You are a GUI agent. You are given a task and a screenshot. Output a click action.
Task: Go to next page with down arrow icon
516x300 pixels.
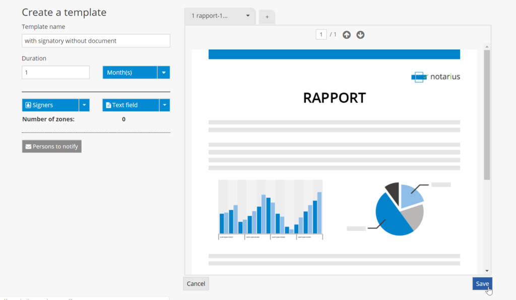click(x=360, y=35)
